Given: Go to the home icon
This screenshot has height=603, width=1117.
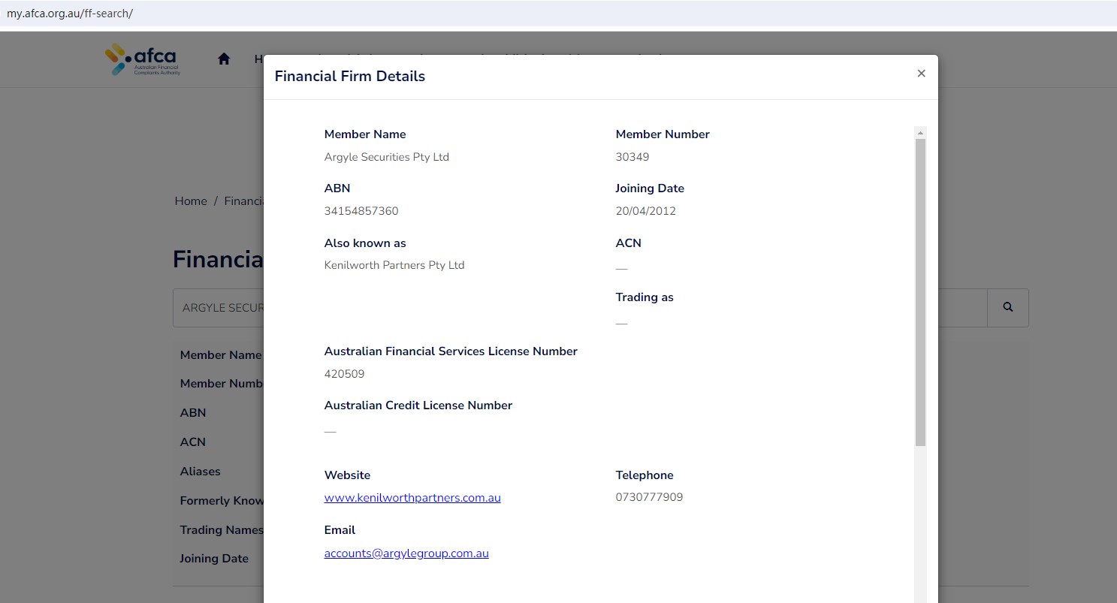Looking at the screenshot, I should click(224, 59).
